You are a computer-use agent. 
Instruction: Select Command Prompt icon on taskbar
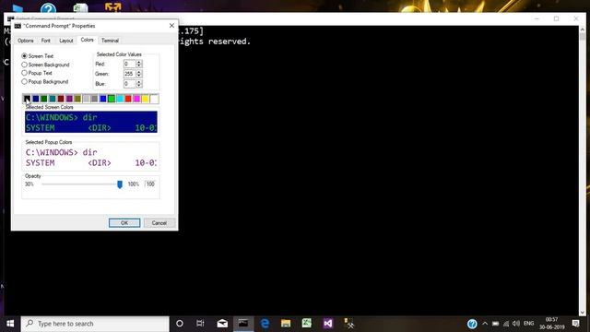point(243,324)
